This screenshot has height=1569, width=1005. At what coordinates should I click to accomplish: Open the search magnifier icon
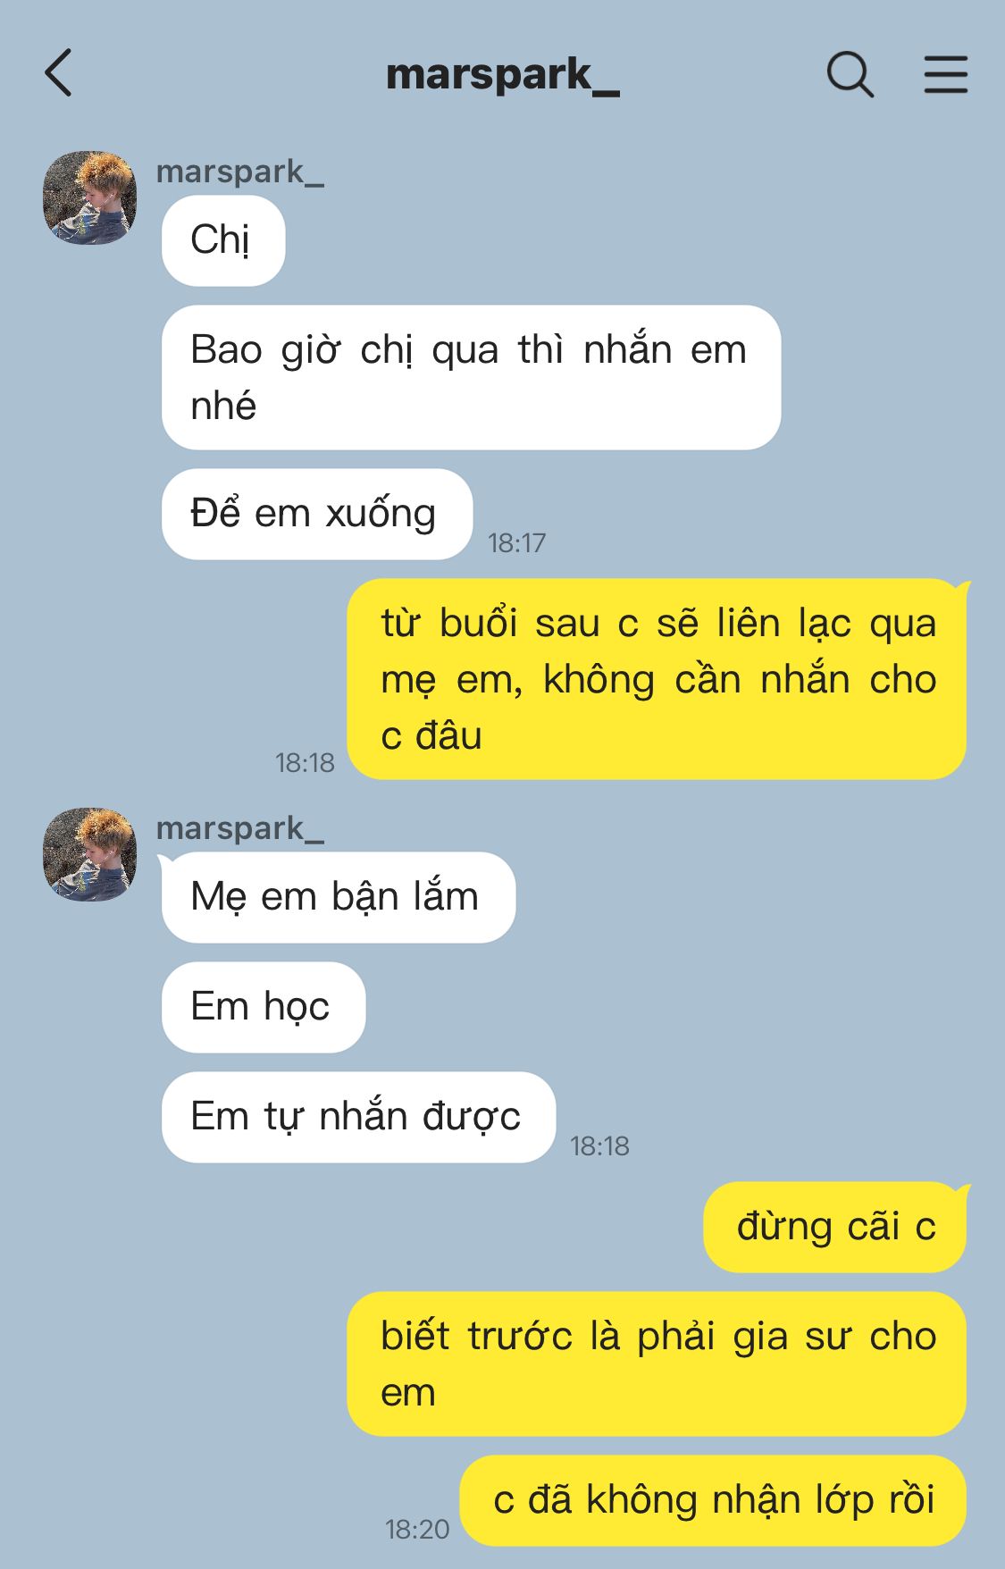[x=850, y=73]
